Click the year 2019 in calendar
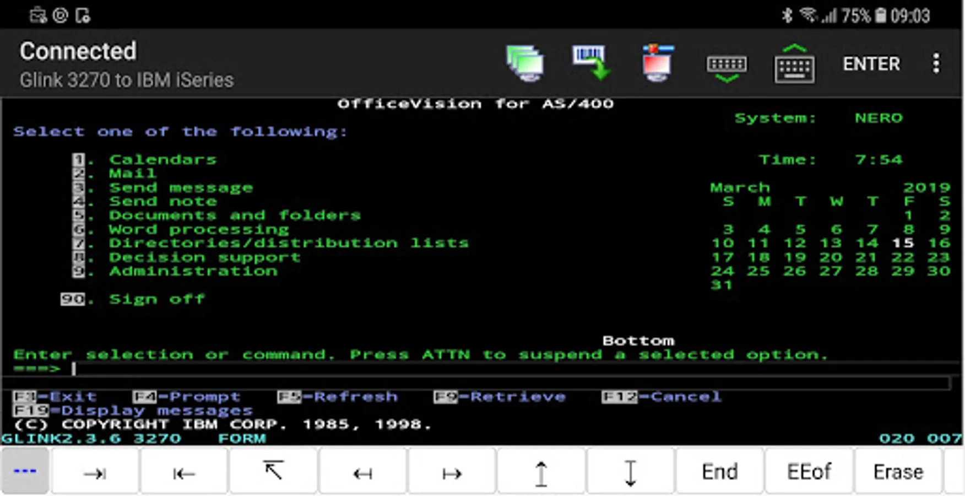Screen dimensions: 965x496 pos(927,188)
